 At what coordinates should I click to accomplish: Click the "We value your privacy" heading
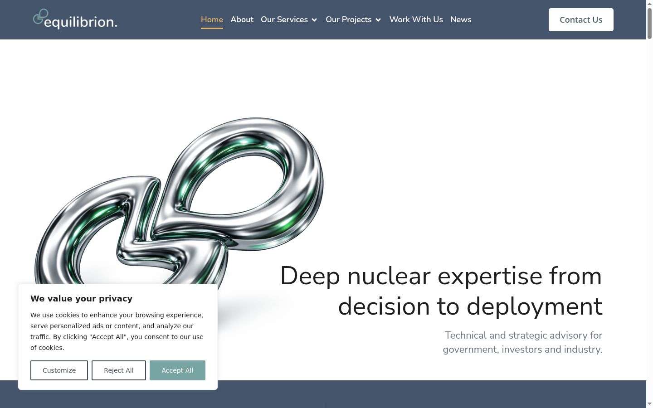pos(82,298)
